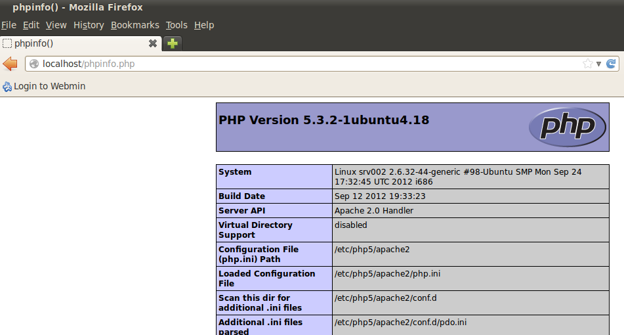The height and width of the screenshot is (335, 624).
Task: Click the Additional .ini files parsed label
Action: click(260, 326)
